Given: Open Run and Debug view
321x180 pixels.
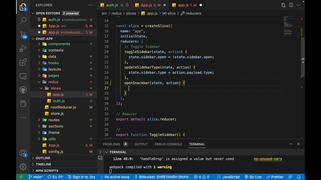Looking at the screenshot, I should [x=23, y=48].
